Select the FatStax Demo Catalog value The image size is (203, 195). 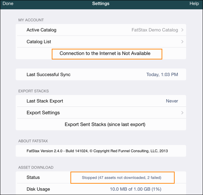[155, 30]
